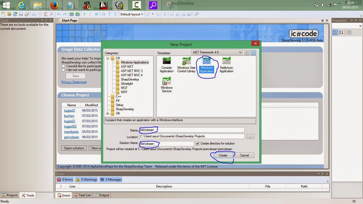Click the Redo arrow toolbar icon
Image resolution: width=363 pixels, height=204 pixels.
click(x=65, y=14)
